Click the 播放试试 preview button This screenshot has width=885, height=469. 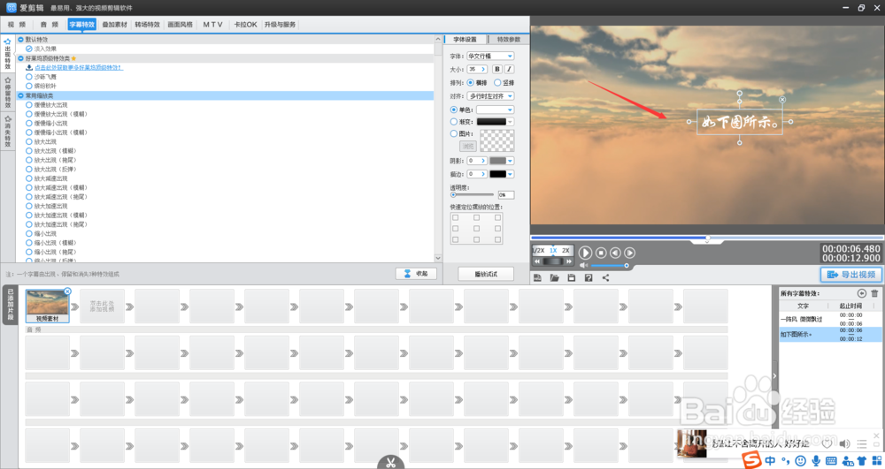pos(486,274)
